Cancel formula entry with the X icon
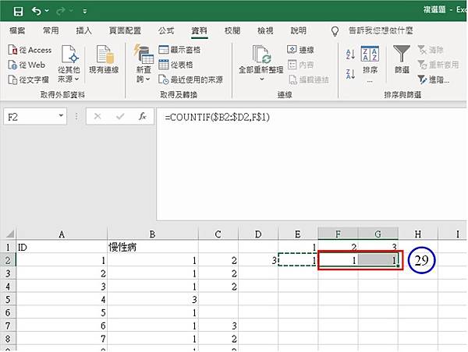Image resolution: width=468 pixels, height=352 pixels. (97, 116)
